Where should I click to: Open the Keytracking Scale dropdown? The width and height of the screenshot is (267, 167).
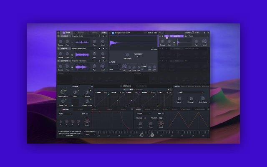[90, 134]
